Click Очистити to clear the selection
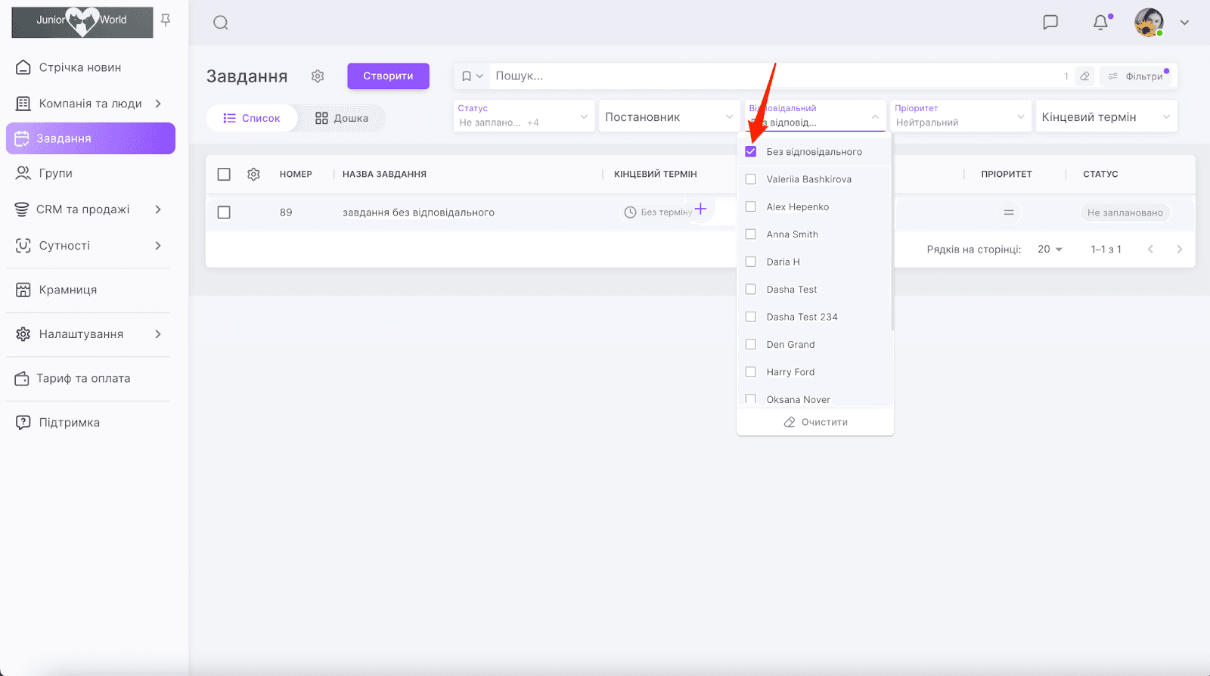The image size is (1210, 676). coord(815,422)
